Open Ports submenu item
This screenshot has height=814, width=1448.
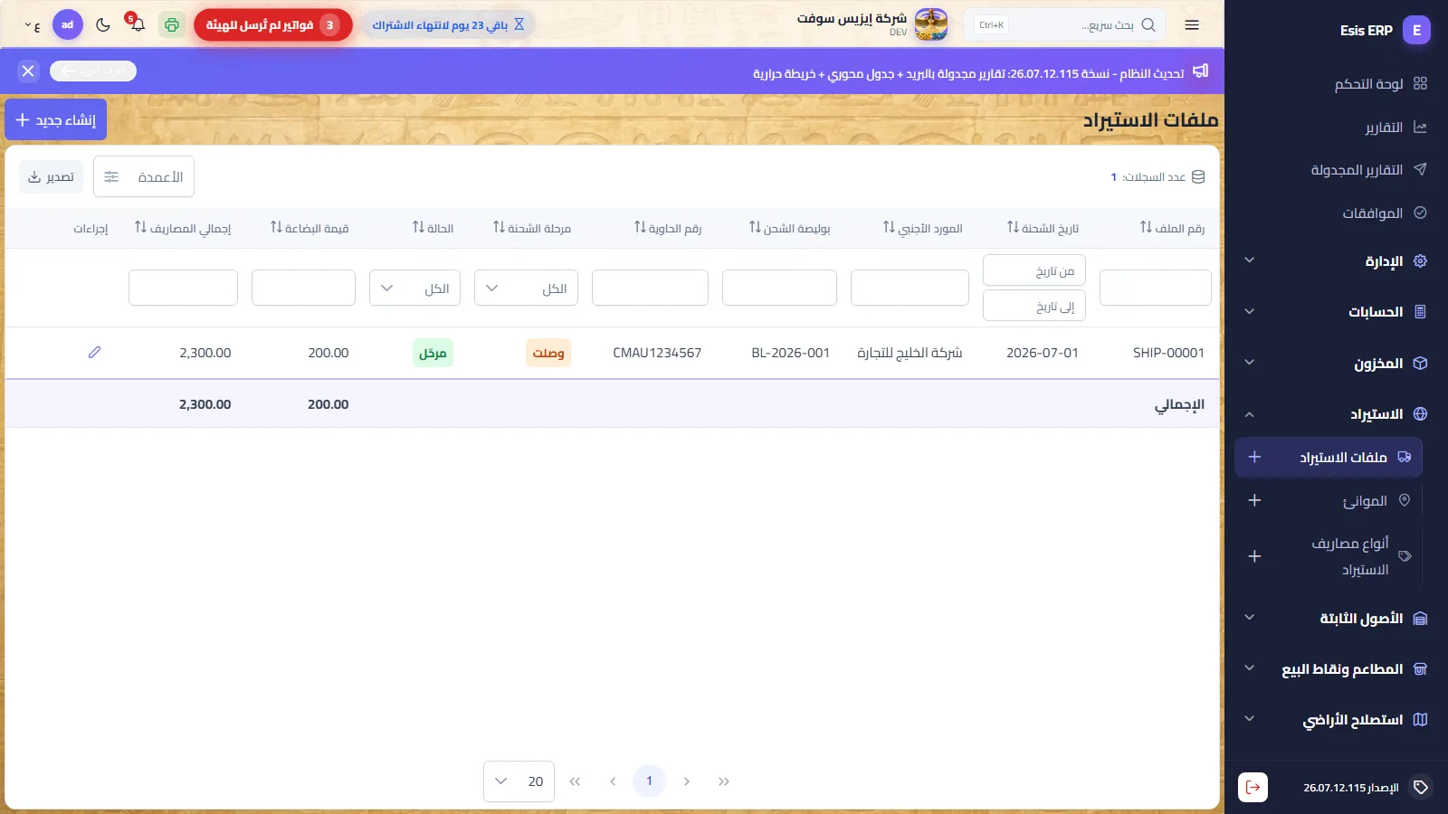pyautogui.click(x=1365, y=500)
